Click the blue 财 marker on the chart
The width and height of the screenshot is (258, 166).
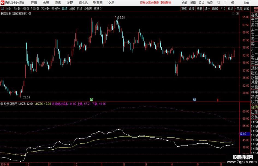194,99
